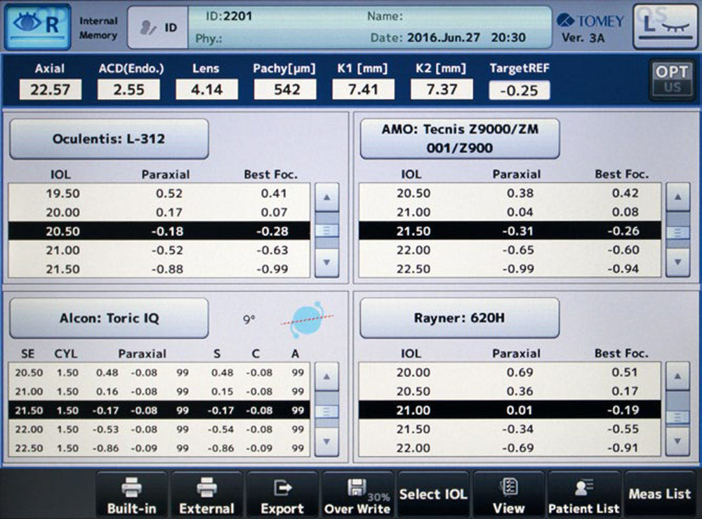The width and height of the screenshot is (702, 519).
Task: Select AMO Tecnis row with Paraxial 0.04
Action: point(510,212)
